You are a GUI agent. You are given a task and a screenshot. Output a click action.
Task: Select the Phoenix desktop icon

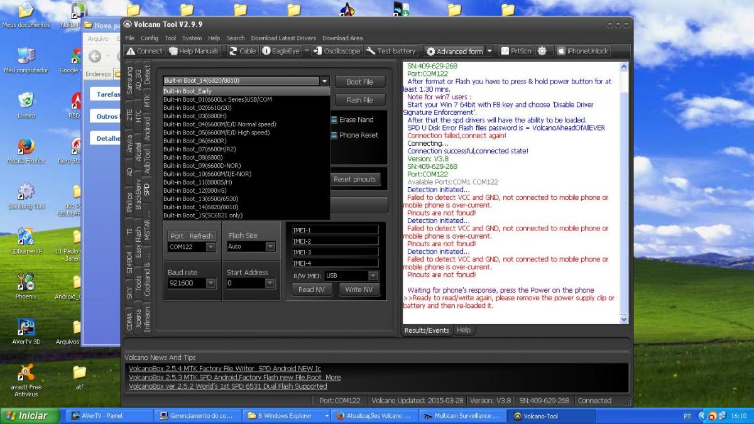26,286
